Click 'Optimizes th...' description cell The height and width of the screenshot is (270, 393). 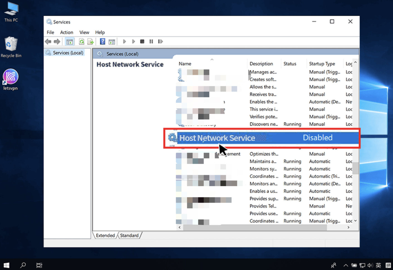tap(264, 154)
